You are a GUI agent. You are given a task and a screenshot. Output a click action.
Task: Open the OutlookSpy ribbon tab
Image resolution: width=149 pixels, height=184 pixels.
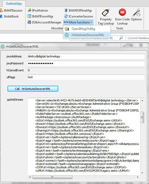(x=14, y=4)
